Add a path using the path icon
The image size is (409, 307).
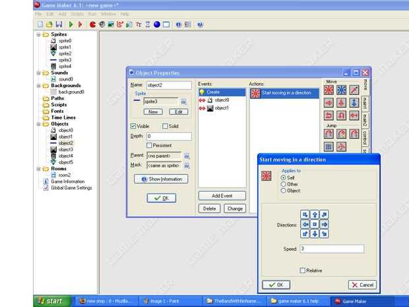120,24
